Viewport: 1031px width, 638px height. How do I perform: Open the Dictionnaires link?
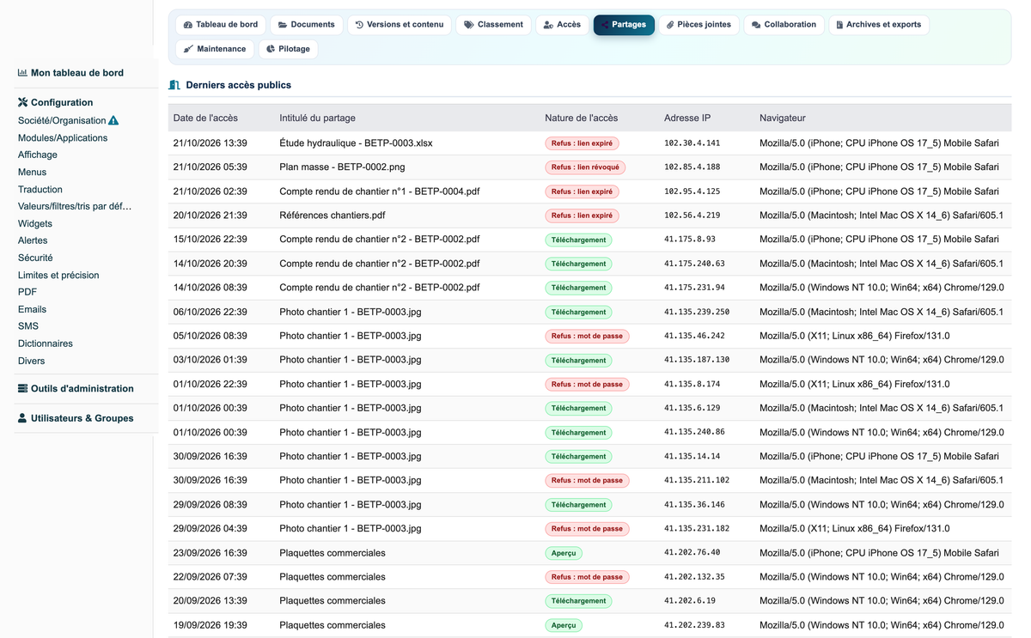[x=46, y=343]
